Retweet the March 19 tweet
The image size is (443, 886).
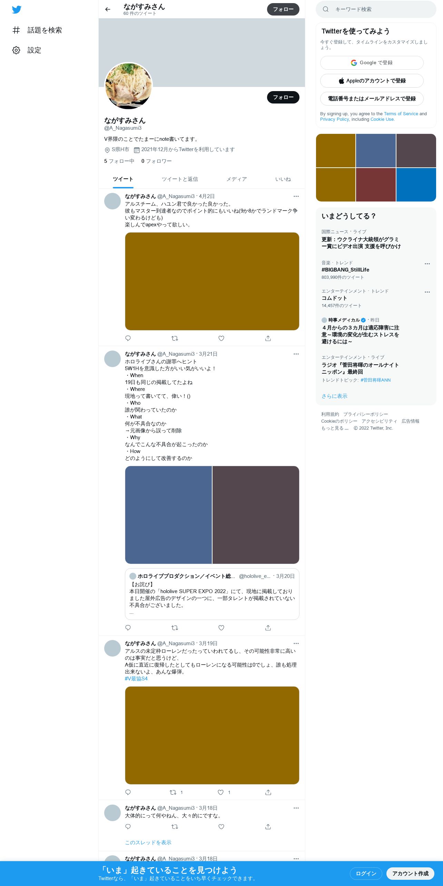tap(173, 792)
